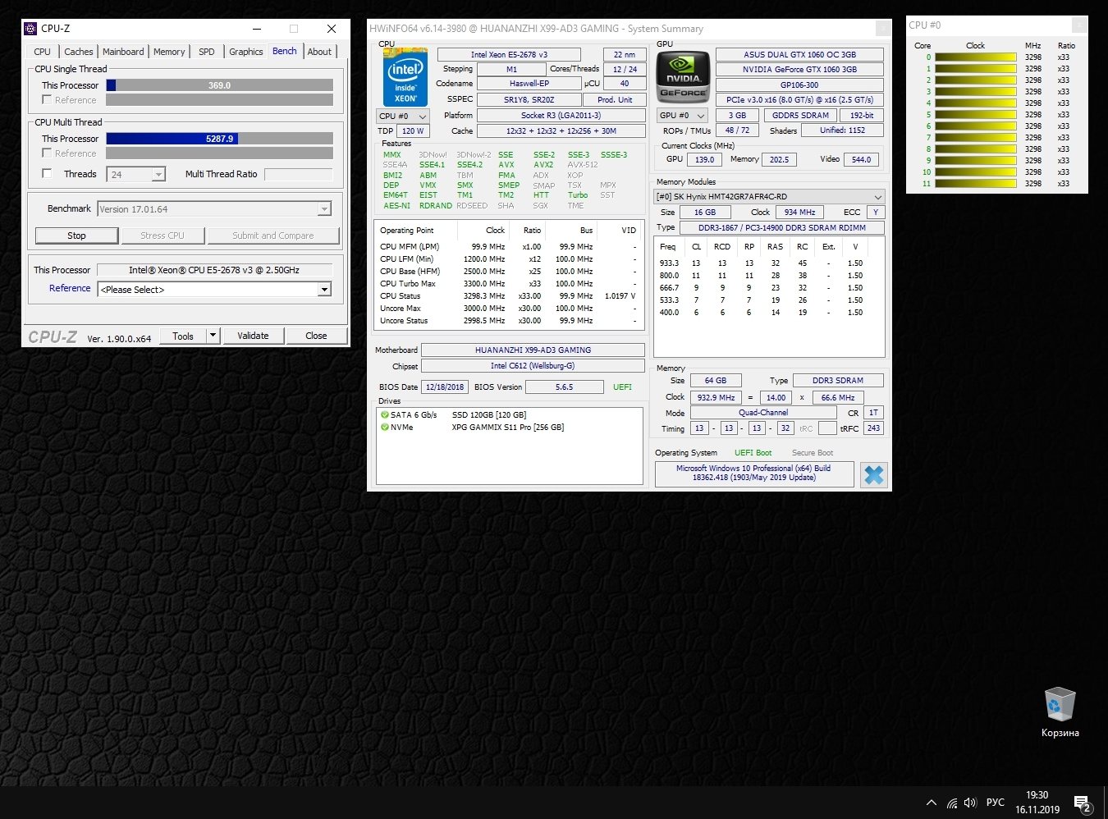Click the "HUANANZHI X99-AD3 GAMING" motherboard field
The width and height of the screenshot is (1108, 819).
tap(533, 350)
